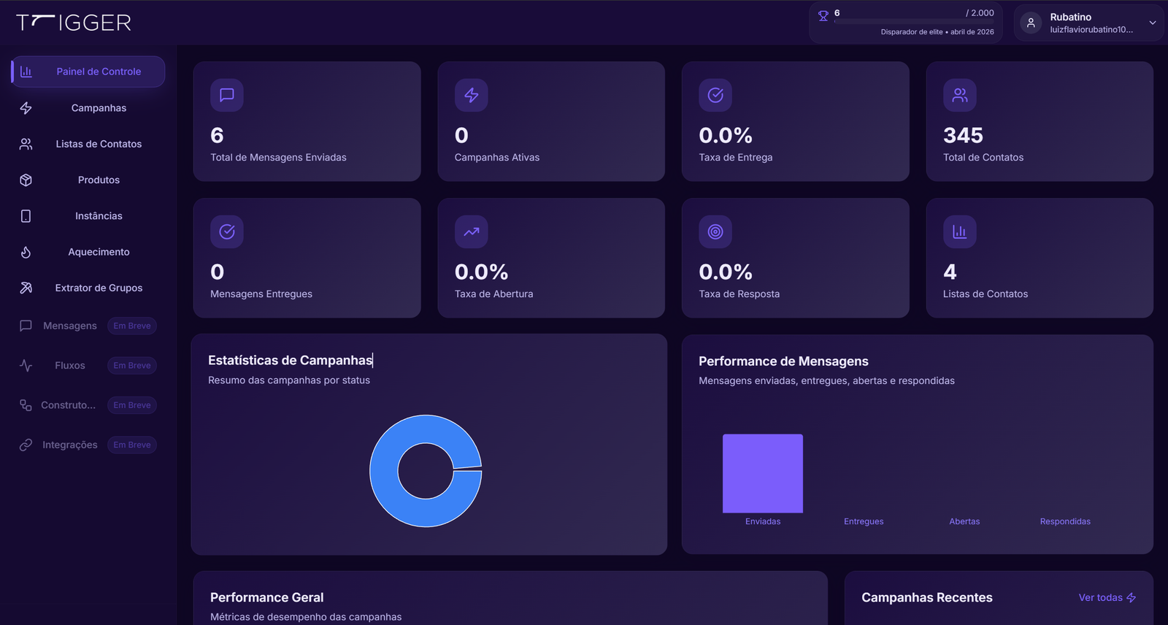1168x625 pixels.
Task: Click the Trigger logo in the header
Action: (74, 23)
